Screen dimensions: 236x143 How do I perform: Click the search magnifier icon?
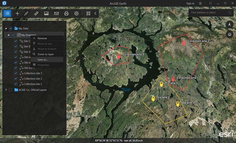[230, 13]
